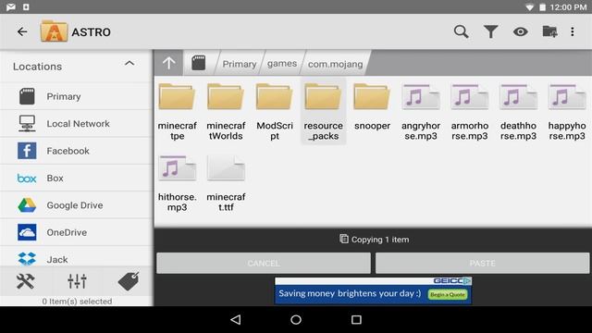Open the tools wrench-and-hammer icon

click(26, 281)
